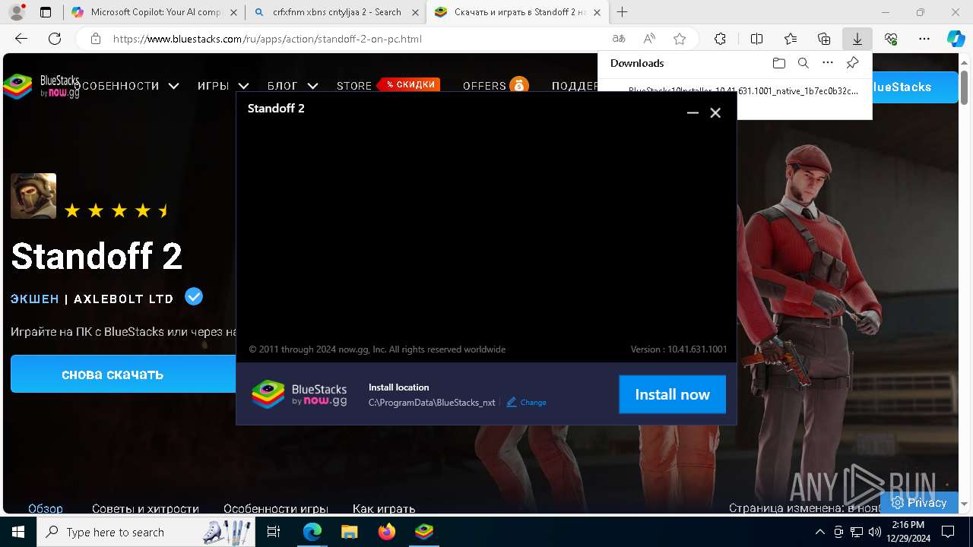Open the tab actions menu icon
Viewport: 973px width, 547px height.
(46, 12)
